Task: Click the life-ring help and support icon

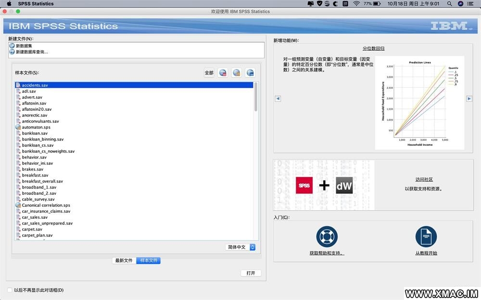Action: click(327, 236)
